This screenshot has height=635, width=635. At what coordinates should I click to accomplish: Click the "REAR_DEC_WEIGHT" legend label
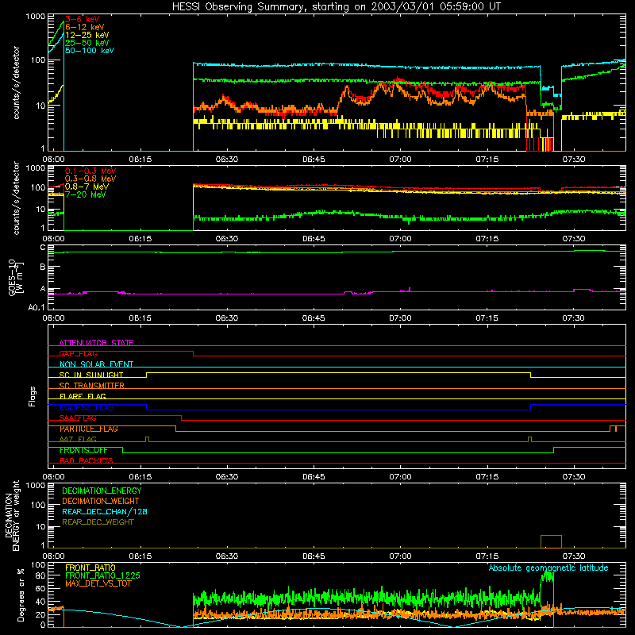pyautogui.click(x=98, y=522)
